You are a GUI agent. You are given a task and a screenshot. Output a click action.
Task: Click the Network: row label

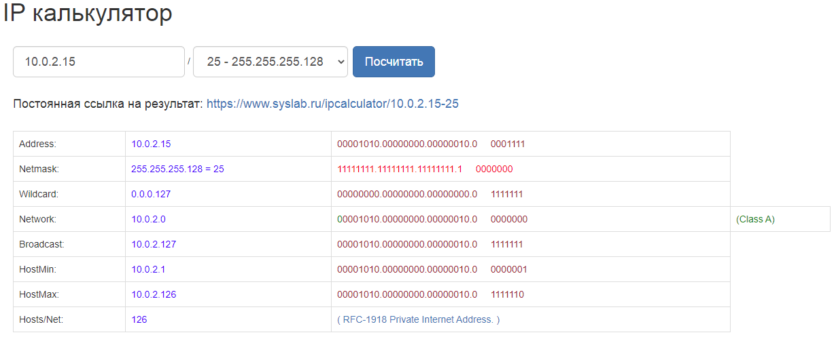coord(37,219)
